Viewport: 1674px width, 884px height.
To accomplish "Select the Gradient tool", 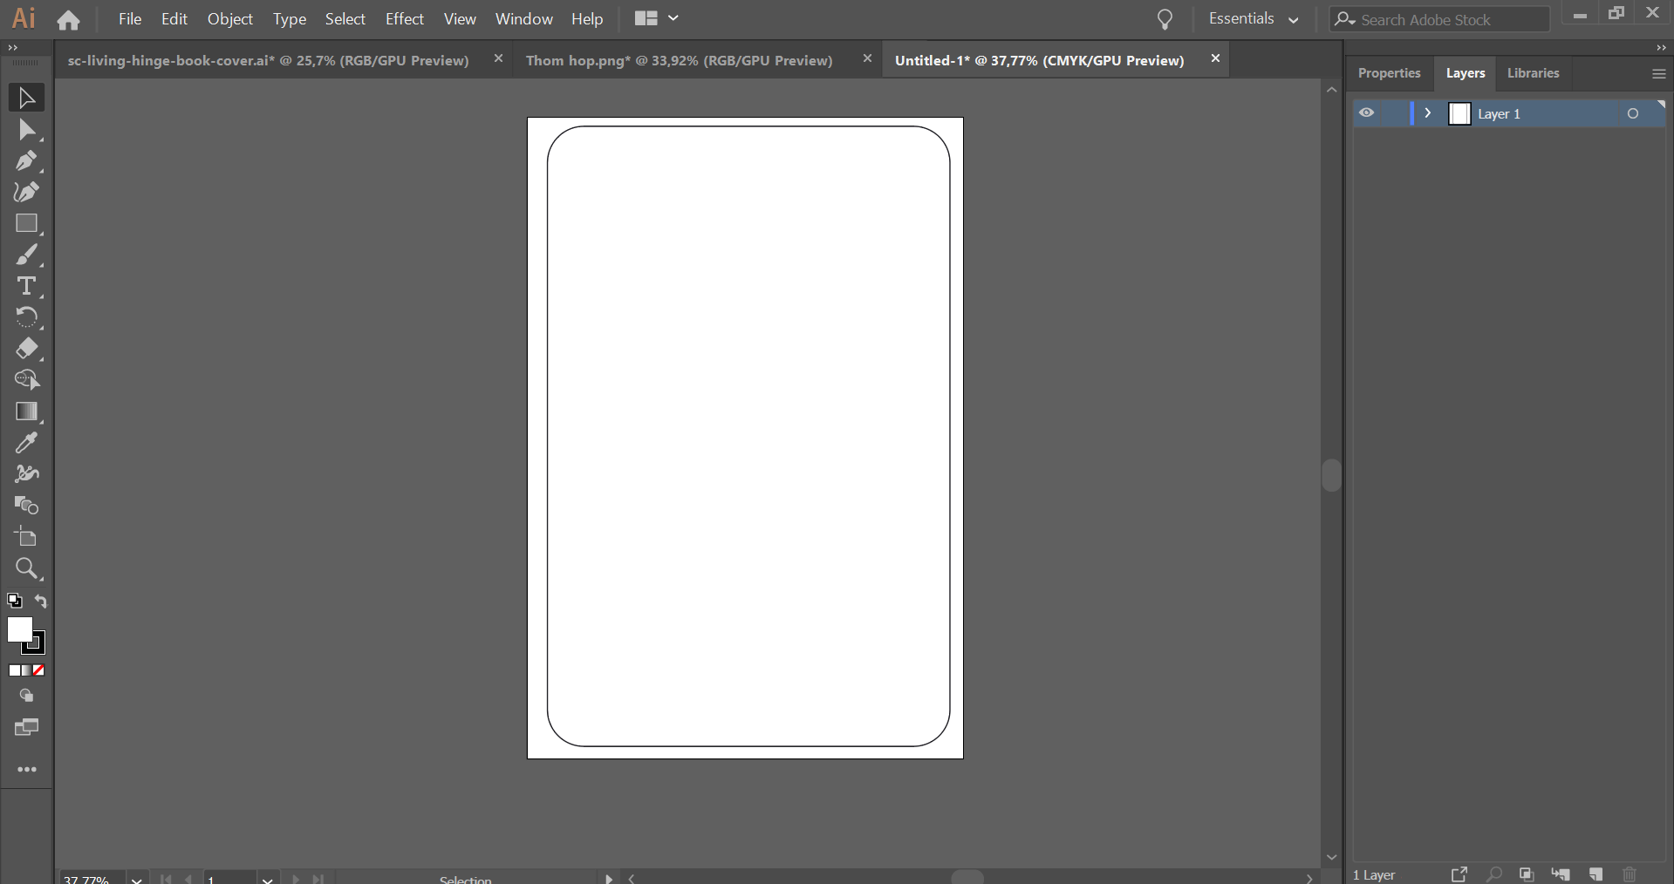I will (x=26, y=412).
